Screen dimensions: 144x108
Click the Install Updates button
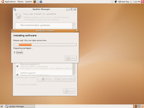pyautogui.click(x=66, y=79)
